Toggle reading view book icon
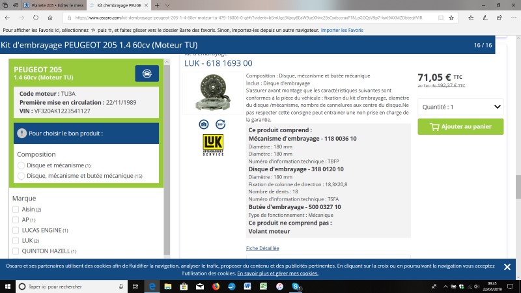Viewport: 521px width, 293px height. (x=441, y=18)
